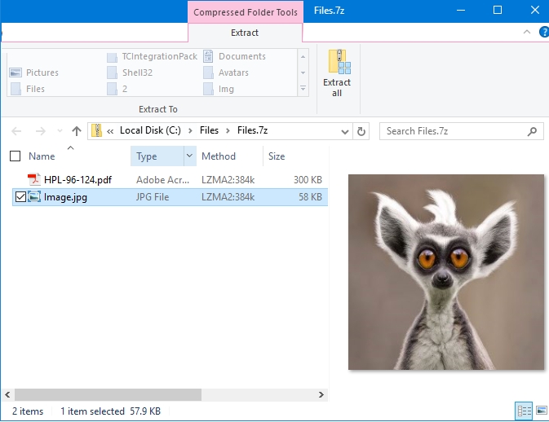
Task: Click the Files.7z breadcrumb
Action: pyautogui.click(x=252, y=130)
